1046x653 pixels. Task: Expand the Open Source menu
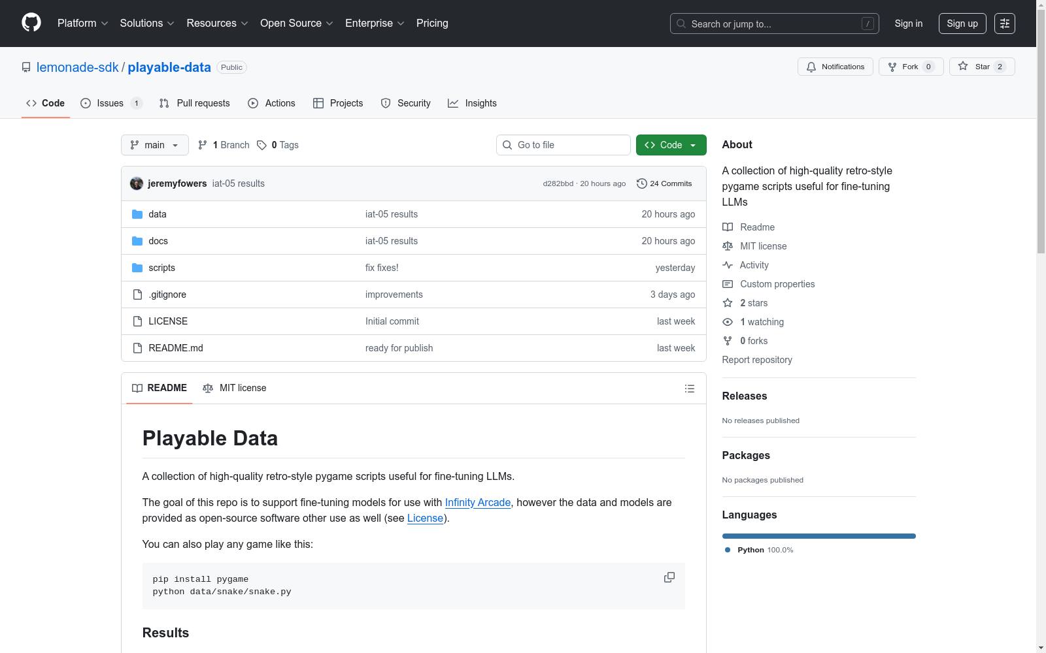point(297,24)
